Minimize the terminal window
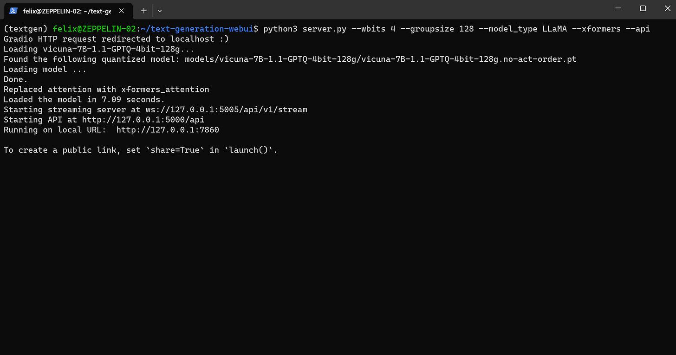Image resolution: width=676 pixels, height=355 pixels. click(618, 8)
